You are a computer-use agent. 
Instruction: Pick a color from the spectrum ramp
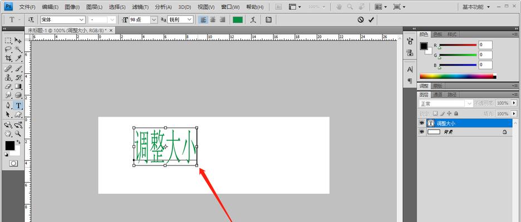pyautogui.click(x=458, y=76)
